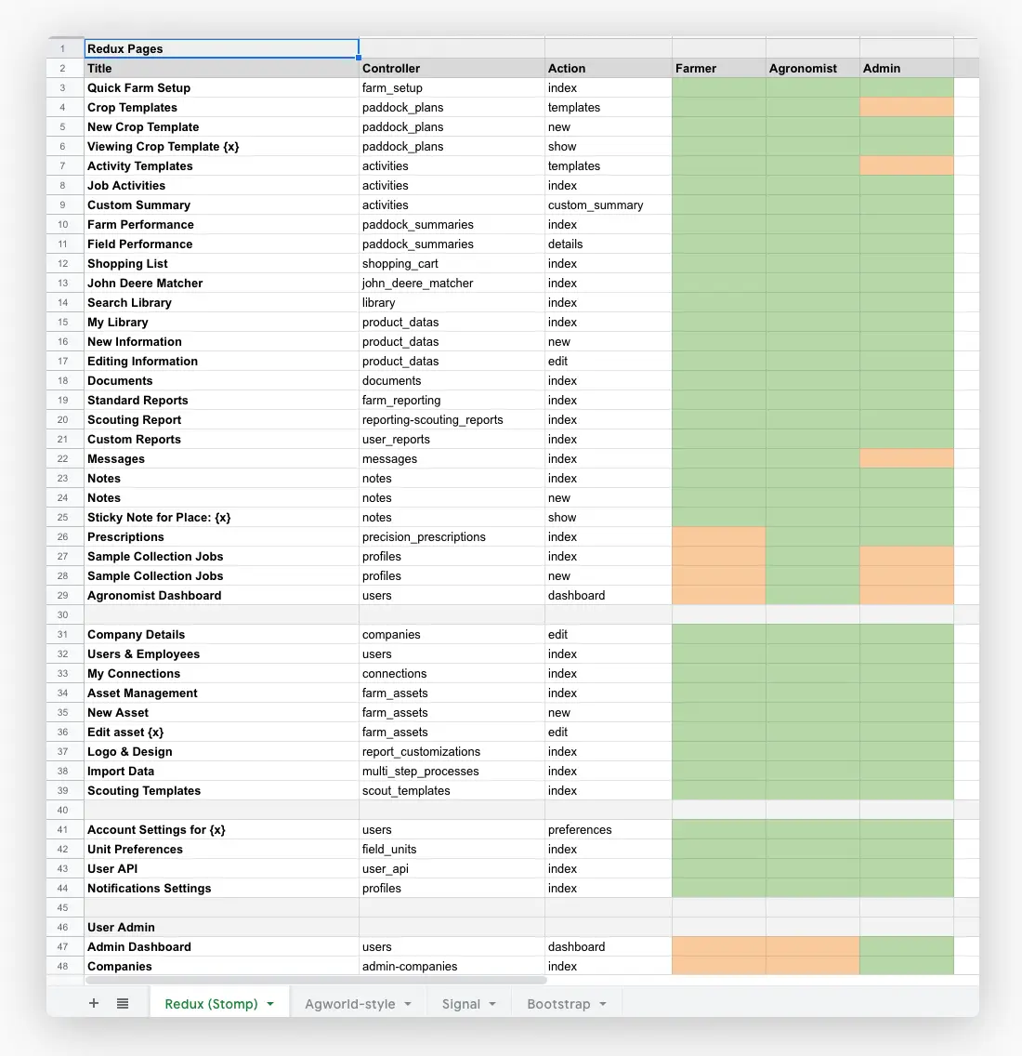Viewport: 1022px width, 1056px height.
Task: Select row 48 header number
Action: pyautogui.click(x=65, y=966)
